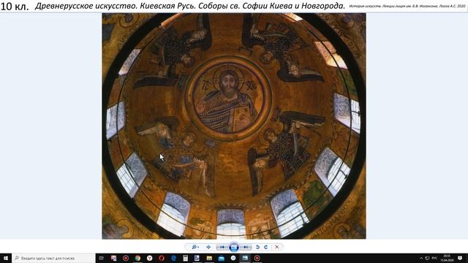Rotate the image clockwise

(265, 247)
